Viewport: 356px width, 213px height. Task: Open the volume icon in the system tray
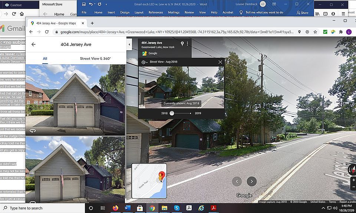coord(335,208)
